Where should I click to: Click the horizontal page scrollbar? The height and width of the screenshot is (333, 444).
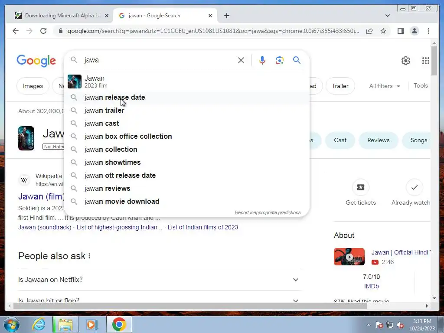(x=190, y=306)
